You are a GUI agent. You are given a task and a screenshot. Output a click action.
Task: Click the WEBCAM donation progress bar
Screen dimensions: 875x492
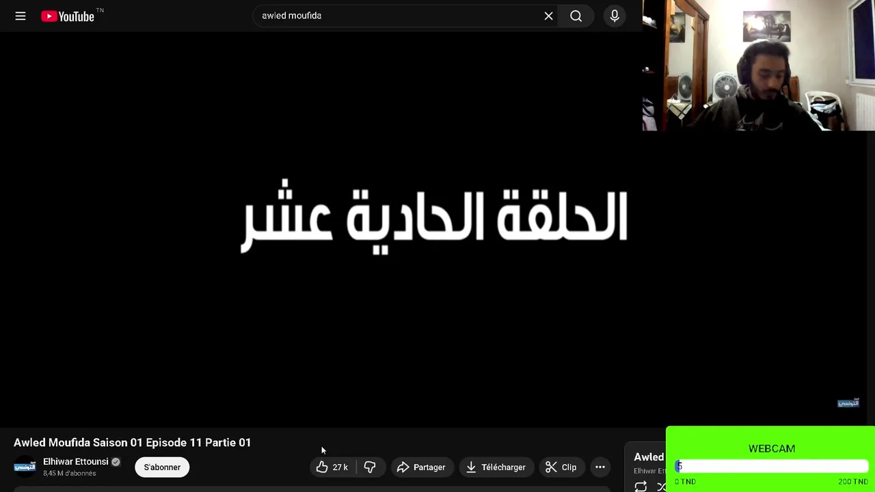[772, 467]
